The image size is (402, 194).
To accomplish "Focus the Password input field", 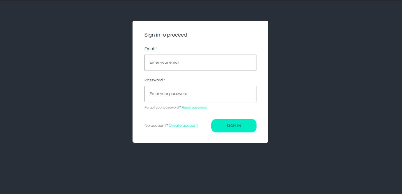I will [200, 94].
